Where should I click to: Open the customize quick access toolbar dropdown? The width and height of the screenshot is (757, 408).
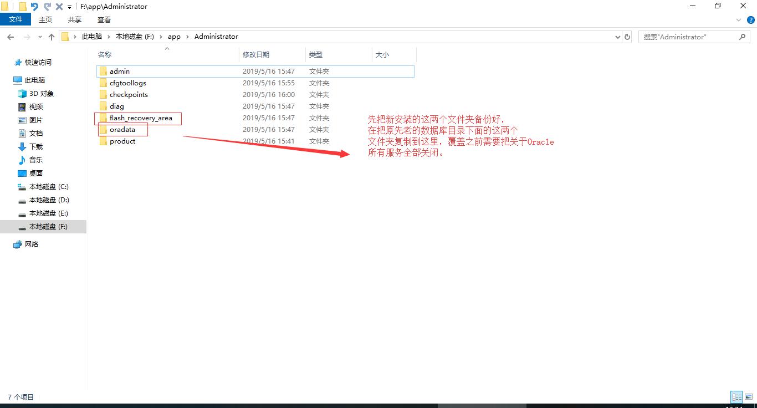coord(69,7)
